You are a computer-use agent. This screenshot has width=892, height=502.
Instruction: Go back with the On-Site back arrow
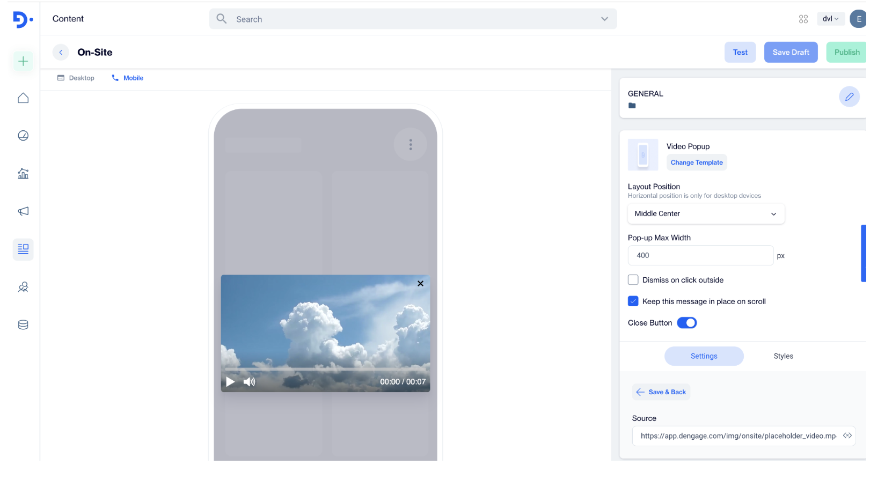pos(61,52)
